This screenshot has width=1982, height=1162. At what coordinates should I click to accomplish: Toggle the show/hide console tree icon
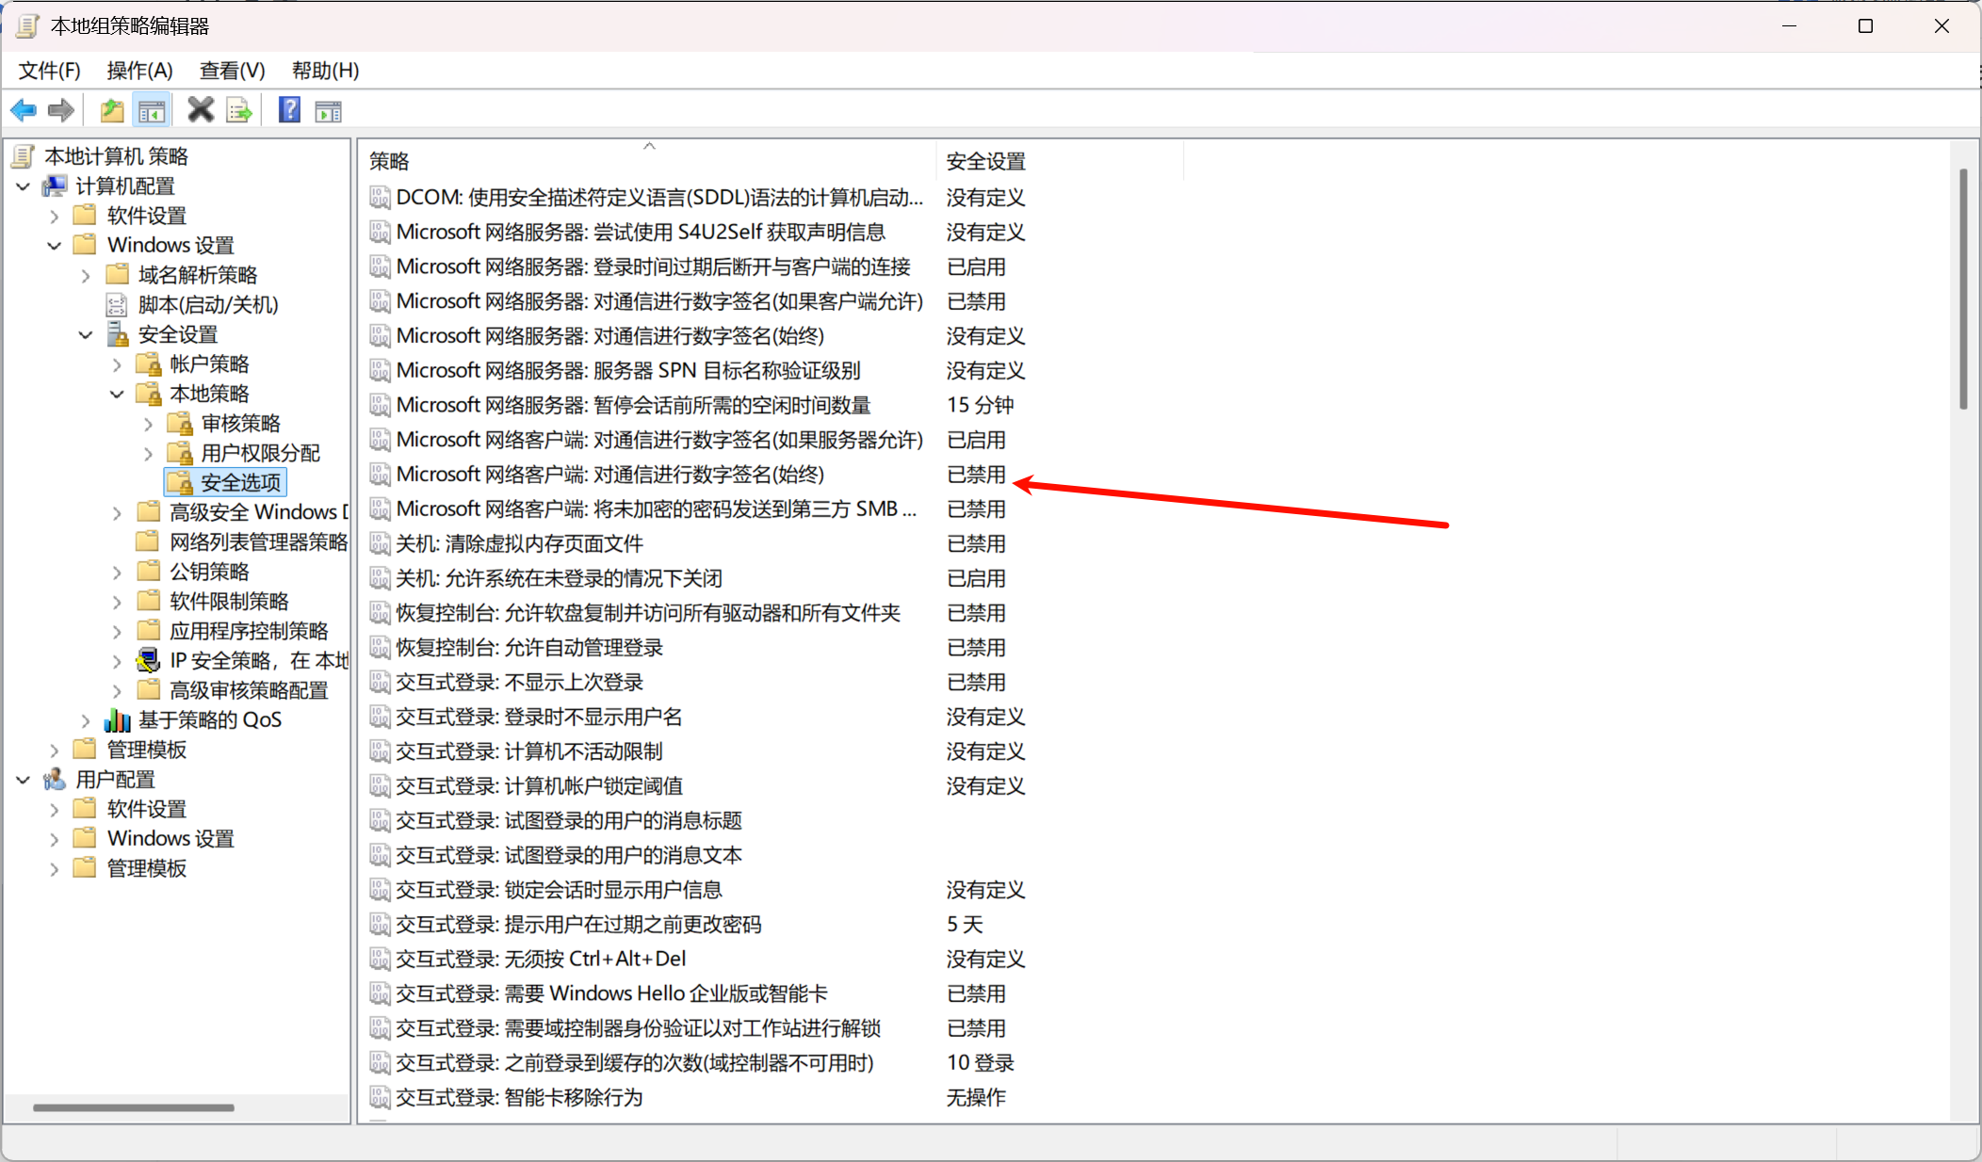[x=152, y=111]
